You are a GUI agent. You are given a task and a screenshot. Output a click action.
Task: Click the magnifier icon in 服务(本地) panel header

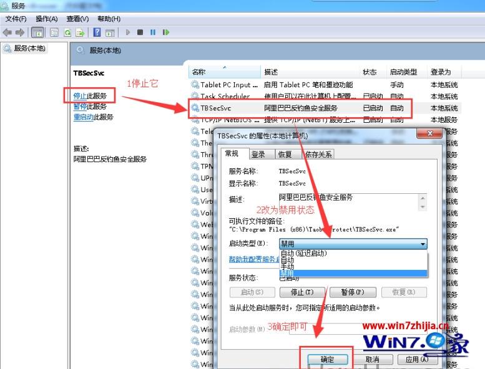click(x=80, y=50)
